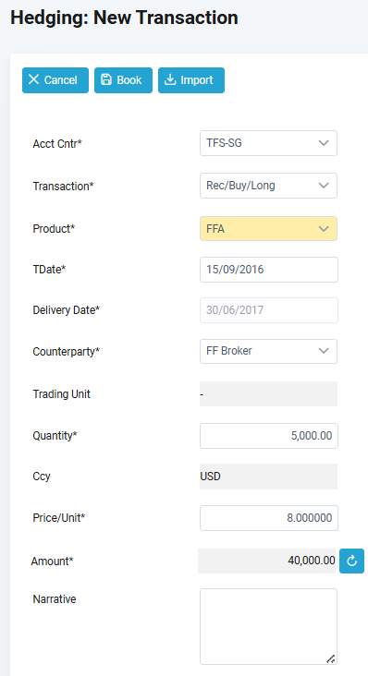Click the Trading Unit read-only field
Screen dimensions: 368x676
click(x=268, y=394)
